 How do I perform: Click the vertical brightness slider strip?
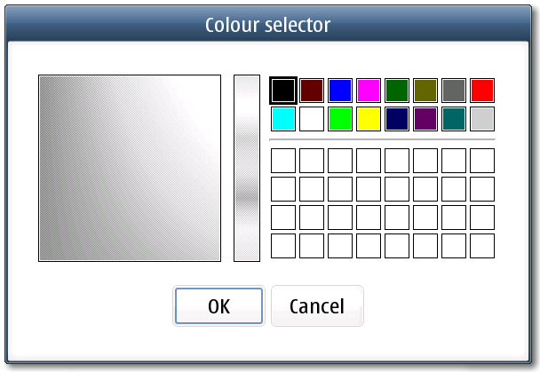point(246,168)
